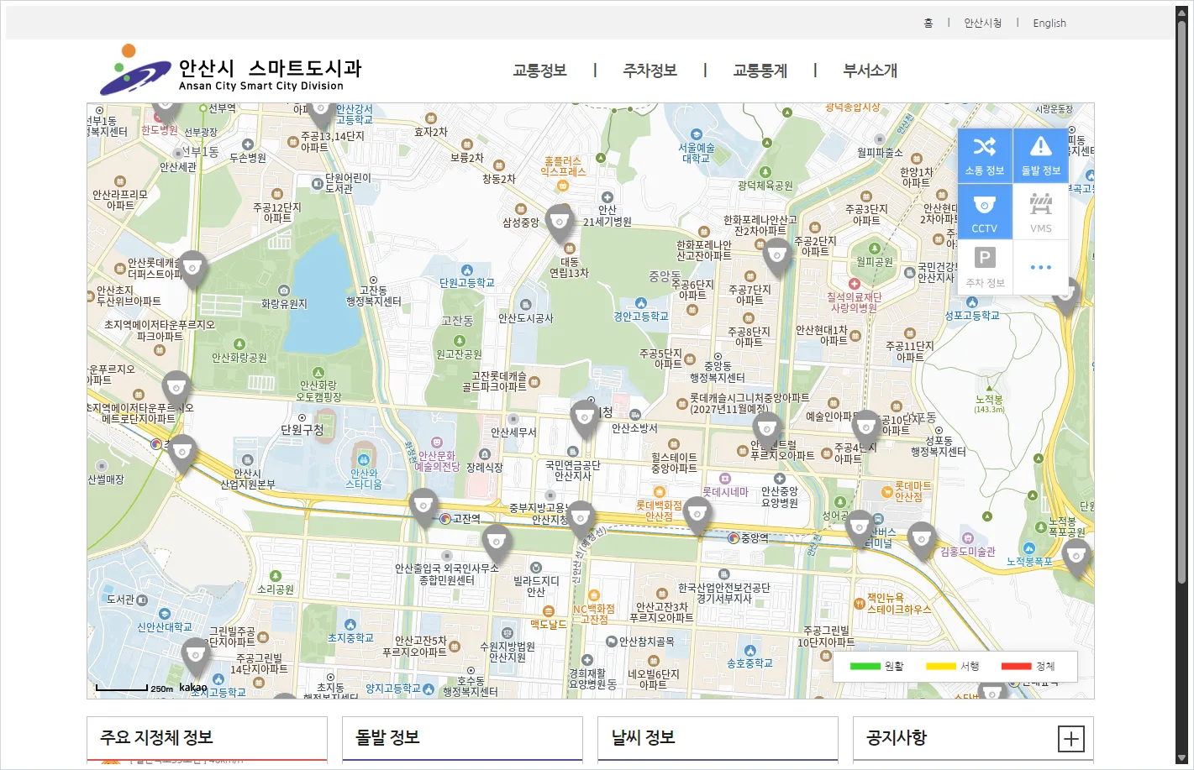Show 주차 정보 parking layer
The width and height of the screenshot is (1194, 770).
tap(985, 268)
